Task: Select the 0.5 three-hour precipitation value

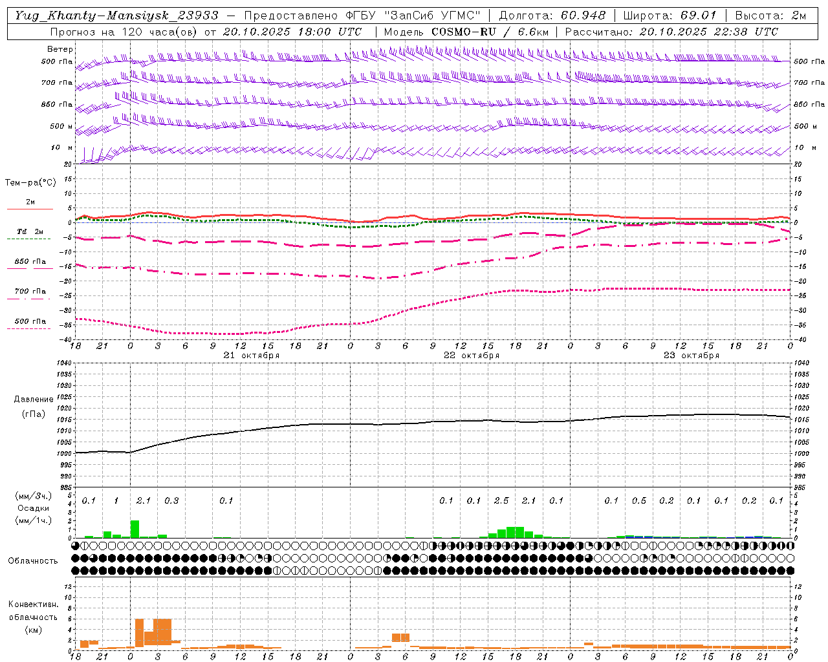Action: pos(639,500)
